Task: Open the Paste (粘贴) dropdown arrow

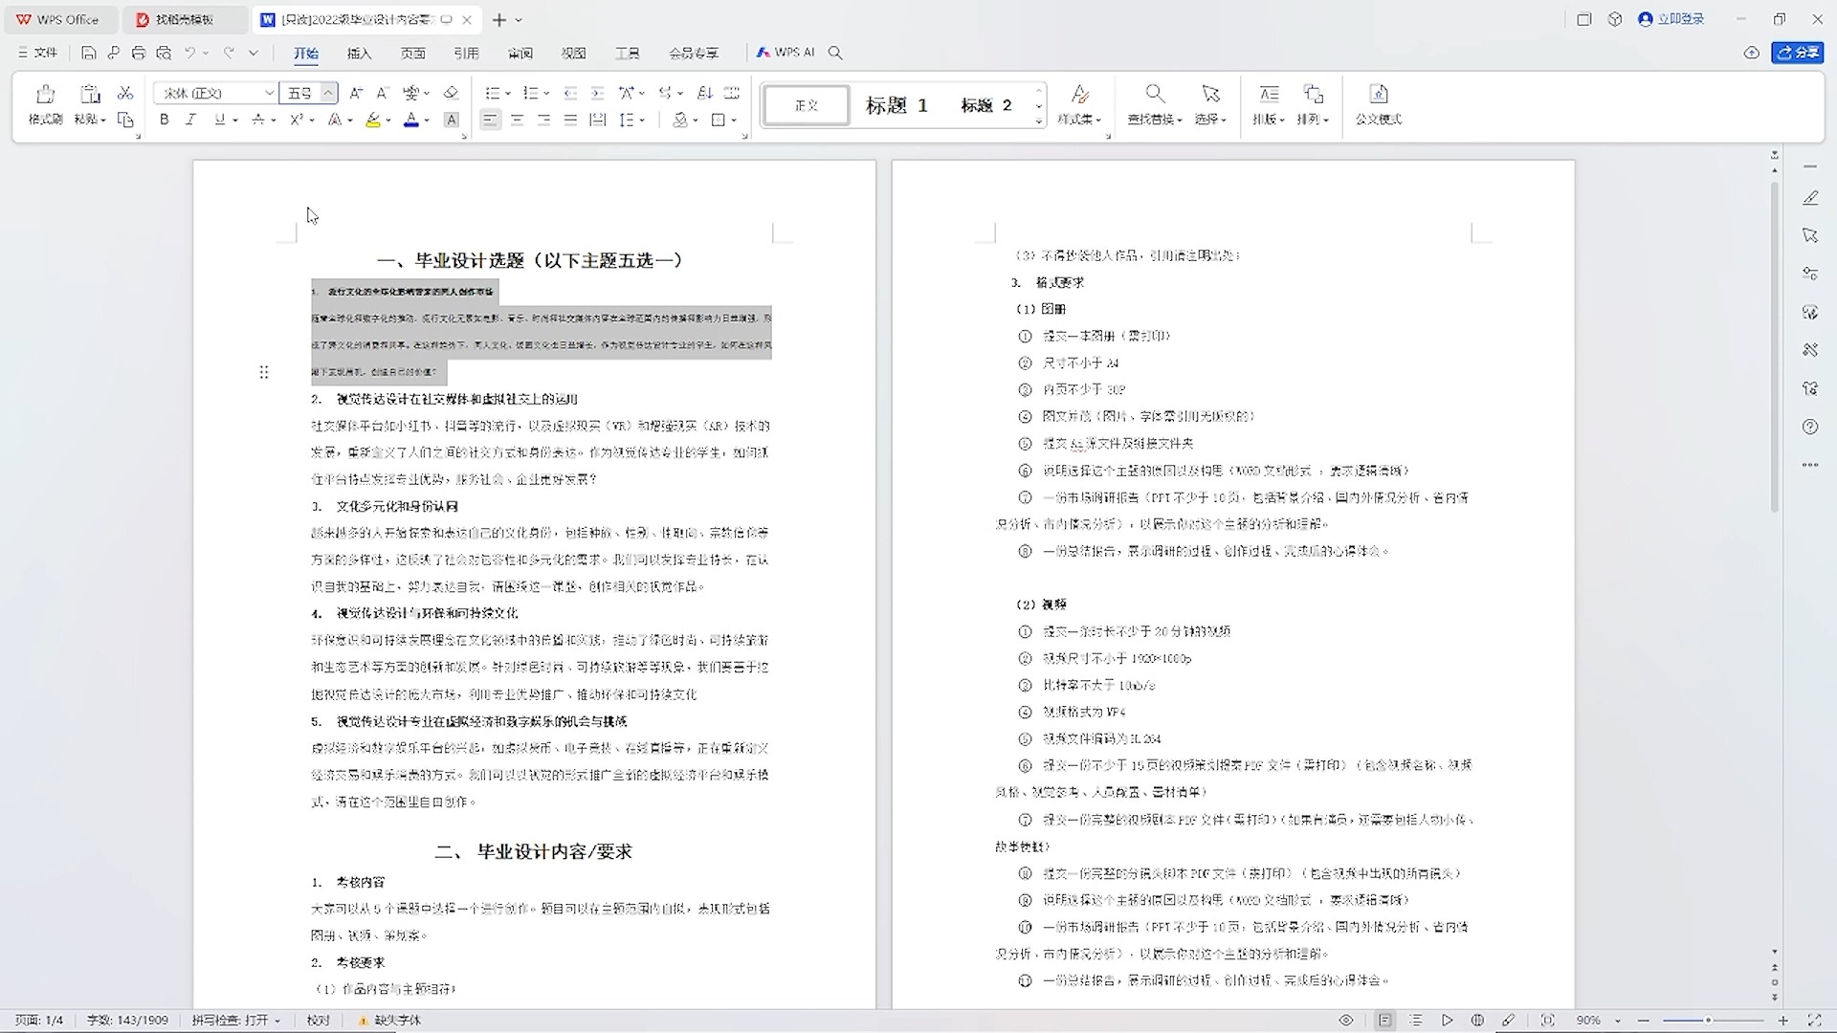Action: point(103,121)
